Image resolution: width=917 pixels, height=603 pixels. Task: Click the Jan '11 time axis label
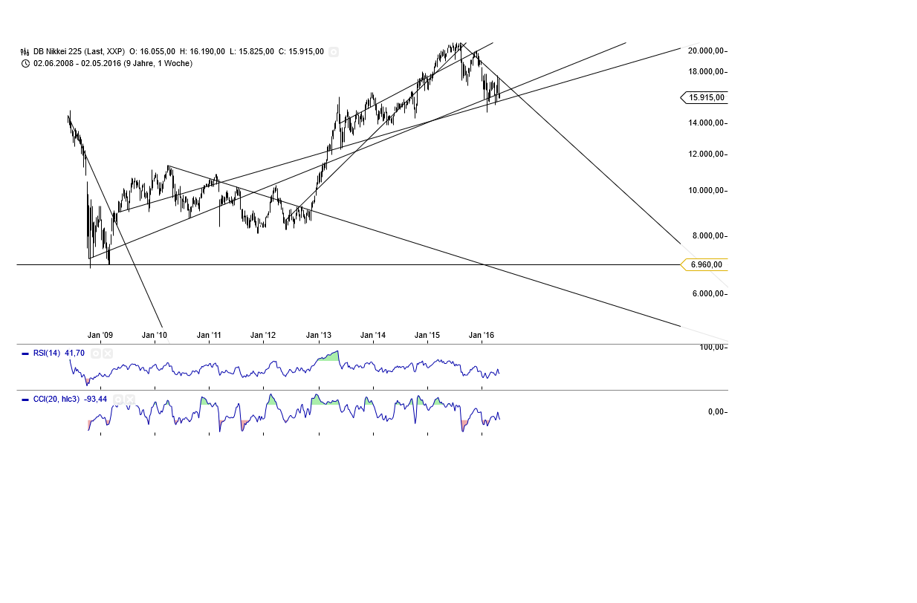click(210, 336)
